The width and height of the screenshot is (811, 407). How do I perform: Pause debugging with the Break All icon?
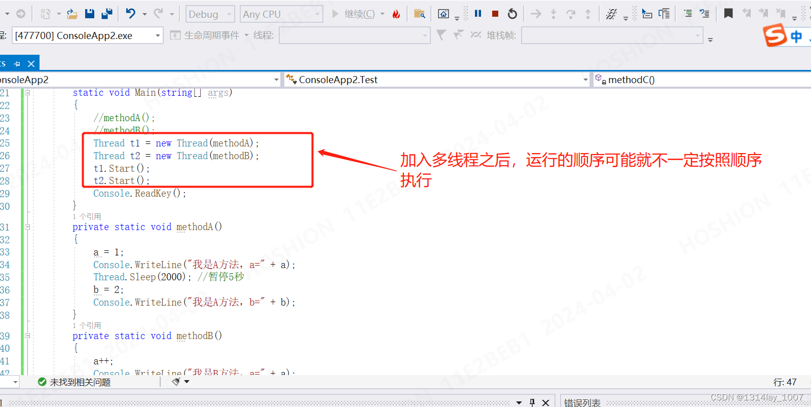478,14
